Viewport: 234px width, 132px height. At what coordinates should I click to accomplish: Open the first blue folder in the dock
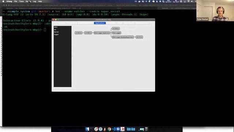pos(129,129)
